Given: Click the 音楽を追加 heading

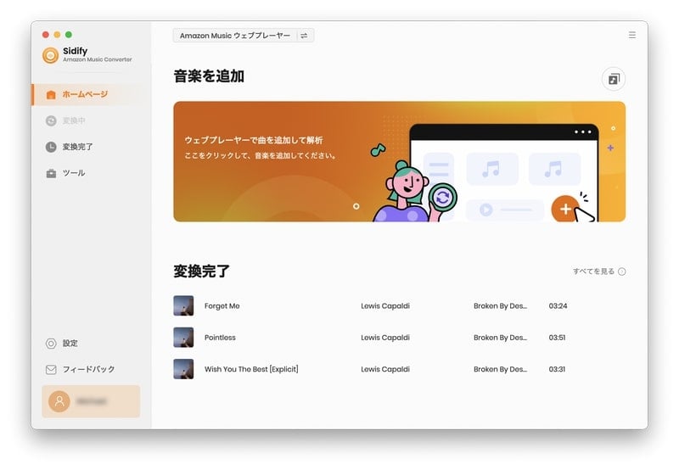Looking at the screenshot, I should 209,76.
